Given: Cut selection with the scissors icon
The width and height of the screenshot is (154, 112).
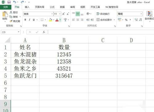Looking at the screenshot, I should tap(11, 12).
